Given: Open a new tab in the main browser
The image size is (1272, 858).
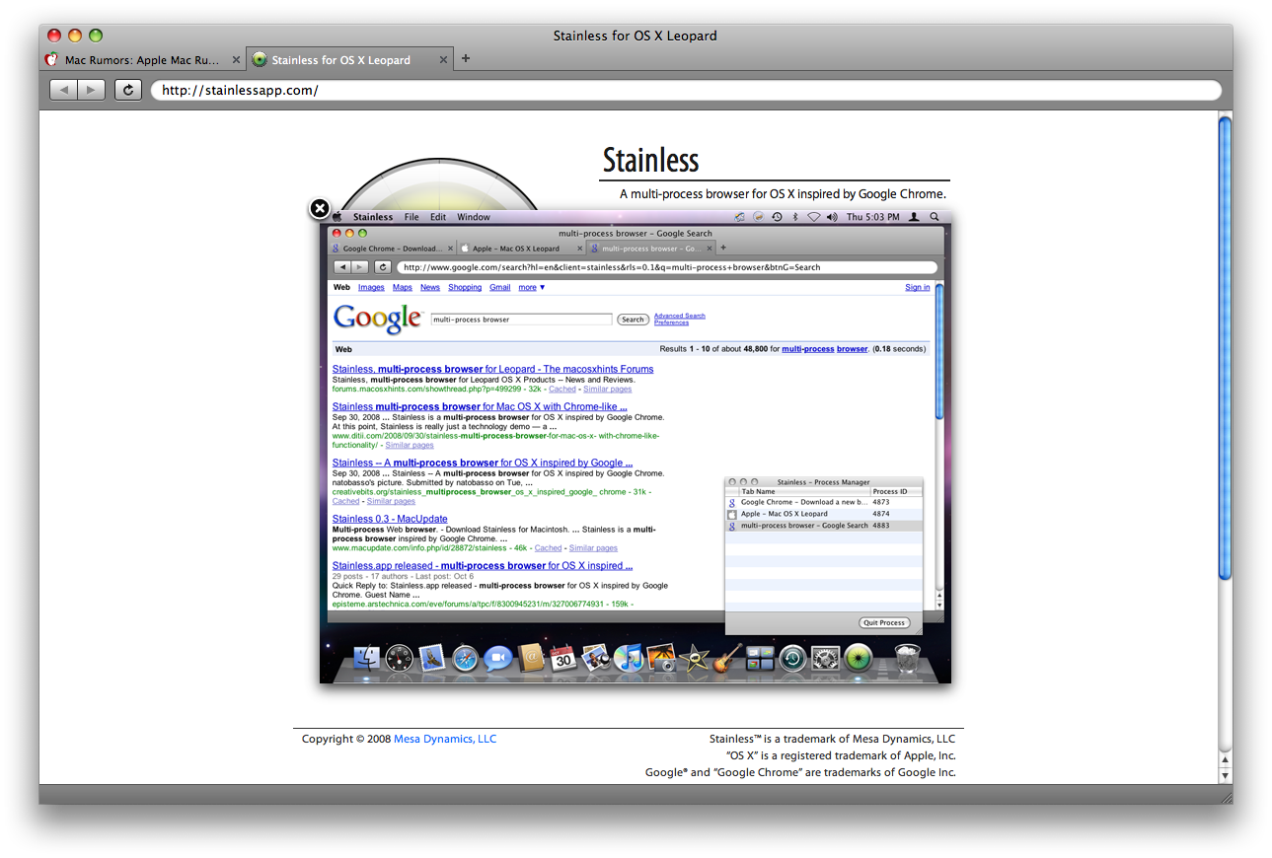Looking at the screenshot, I should coord(466,58).
